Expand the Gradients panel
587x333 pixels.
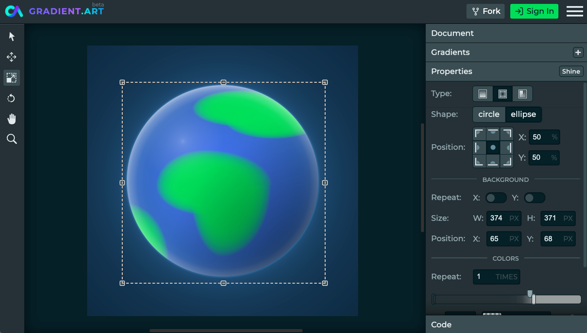506,52
